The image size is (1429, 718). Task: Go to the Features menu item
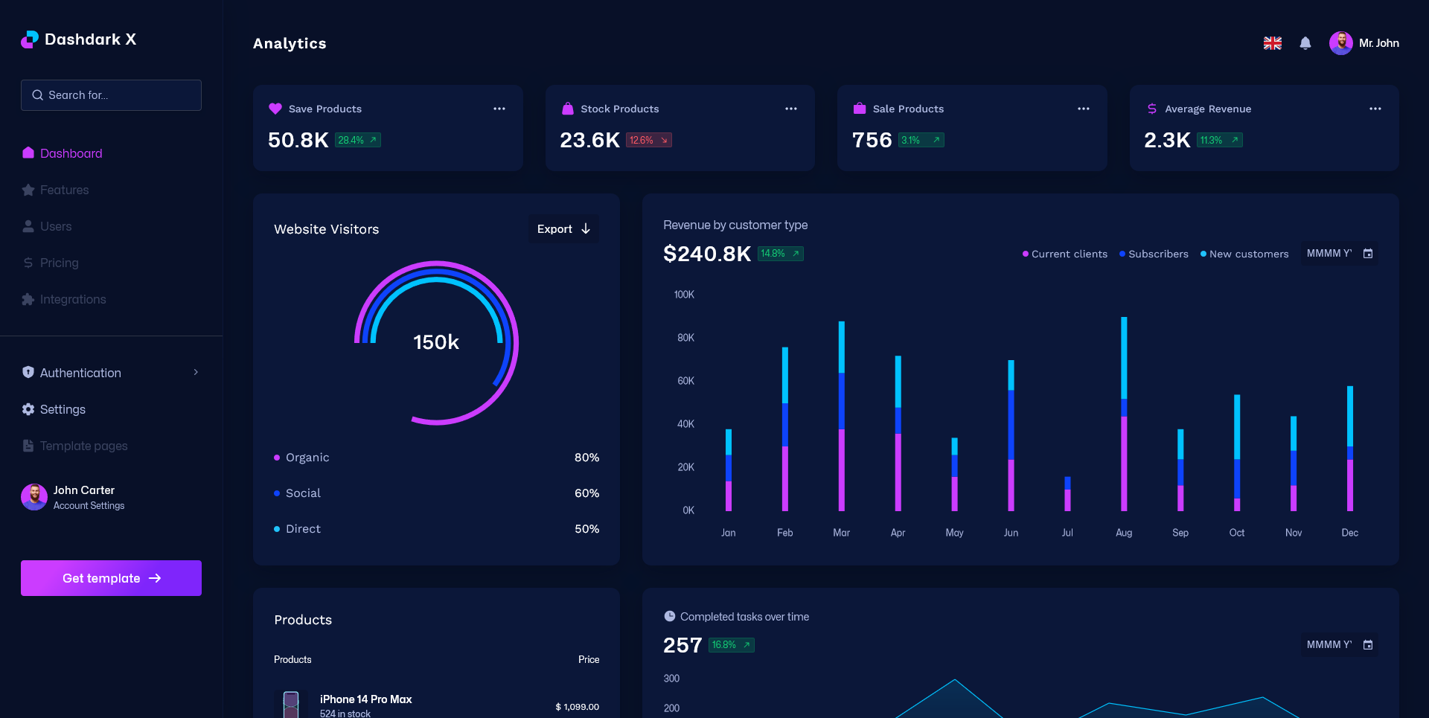tap(64, 190)
